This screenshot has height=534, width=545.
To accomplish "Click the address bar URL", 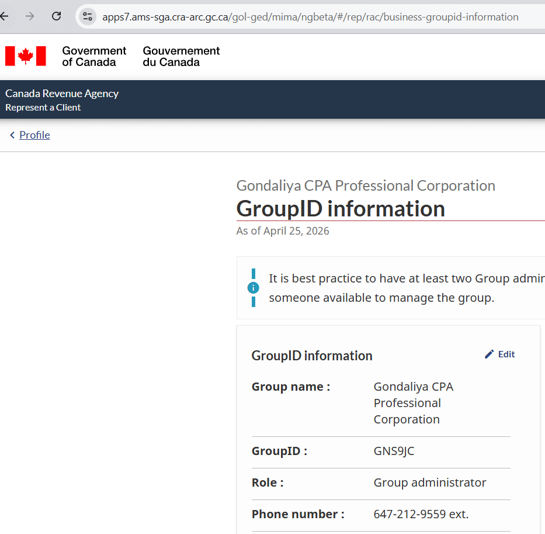I will (310, 17).
